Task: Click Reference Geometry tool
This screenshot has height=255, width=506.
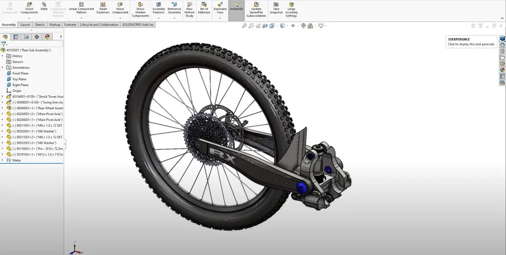Action: click(174, 8)
